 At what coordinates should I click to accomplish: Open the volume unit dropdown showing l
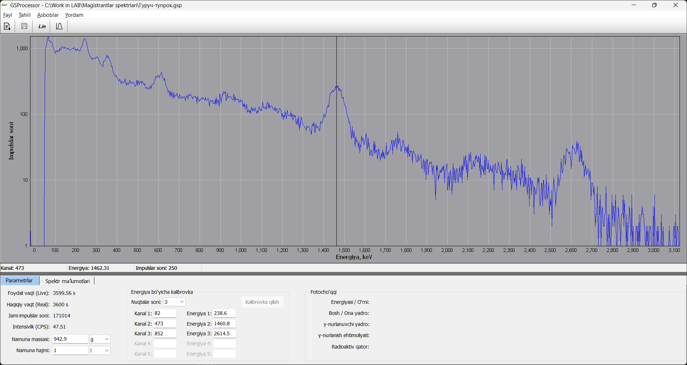point(100,350)
